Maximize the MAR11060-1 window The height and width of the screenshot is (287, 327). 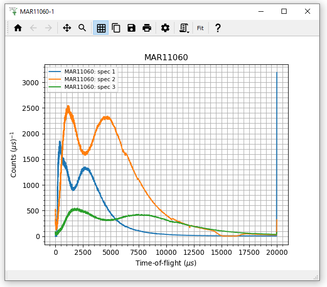pyautogui.click(x=284, y=11)
